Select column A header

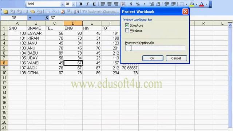tap(17, 23)
